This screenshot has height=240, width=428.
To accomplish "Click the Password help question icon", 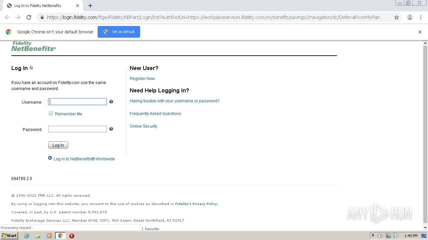I will [x=111, y=129].
